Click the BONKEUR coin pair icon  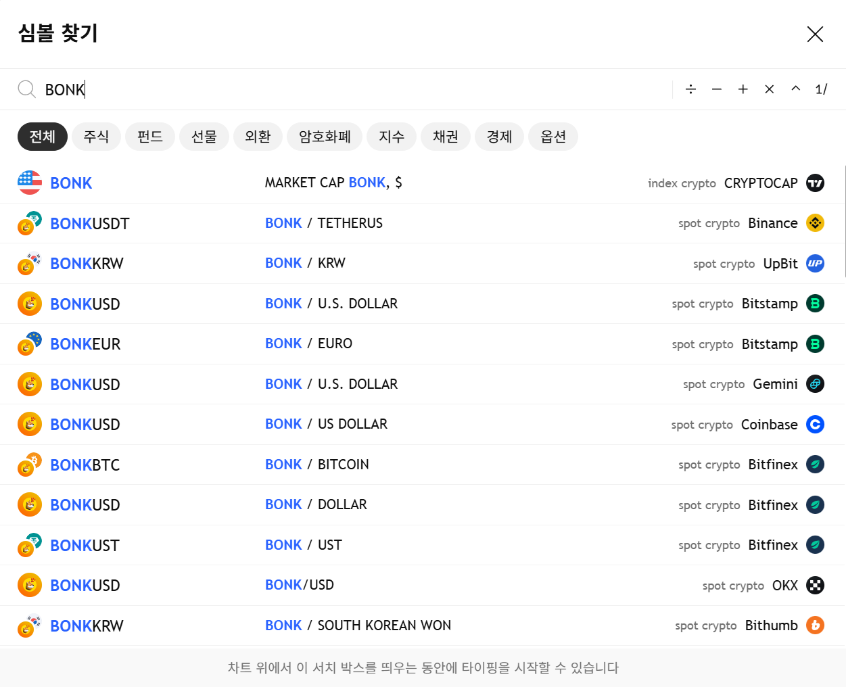[30, 344]
